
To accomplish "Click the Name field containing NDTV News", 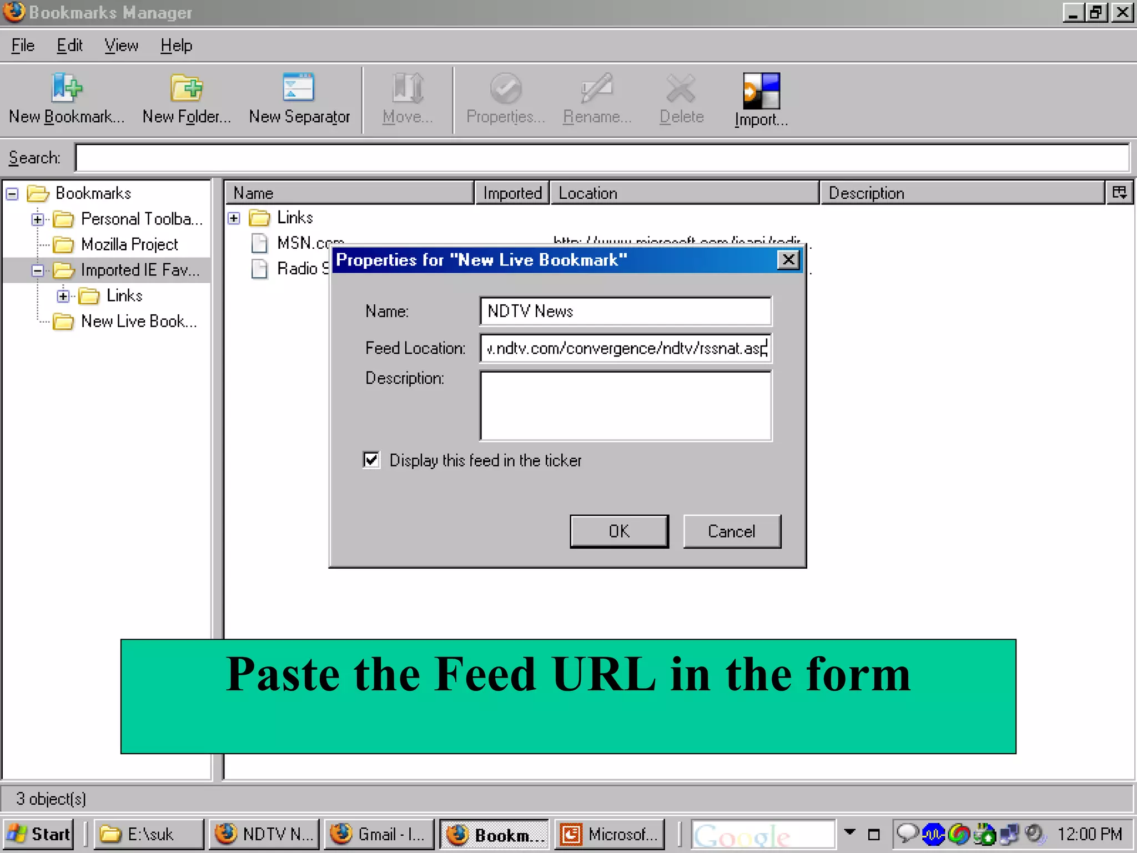I will pos(625,311).
